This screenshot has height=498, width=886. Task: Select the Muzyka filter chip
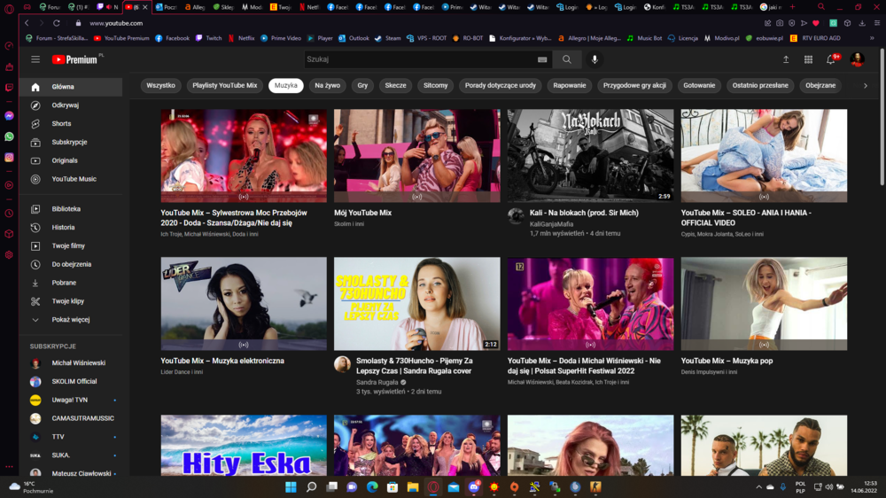coord(286,85)
